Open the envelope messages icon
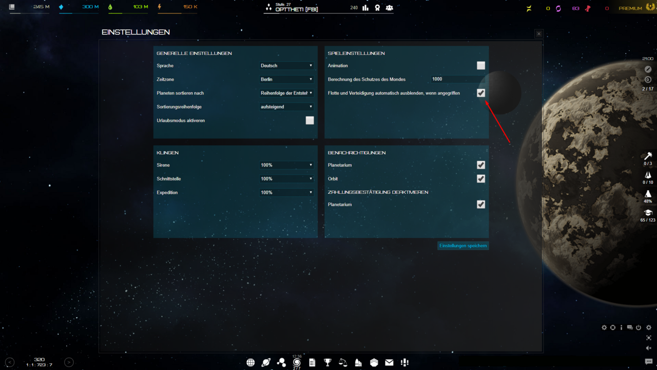The height and width of the screenshot is (370, 657). point(389,362)
